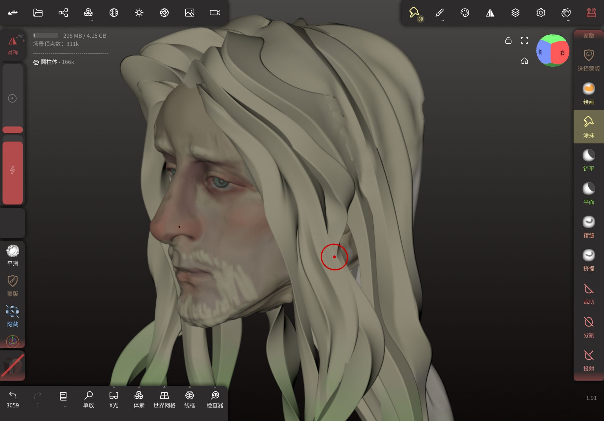Toggle 线框 wireframe display
Viewport: 604px width, 421px height.
pos(190,400)
